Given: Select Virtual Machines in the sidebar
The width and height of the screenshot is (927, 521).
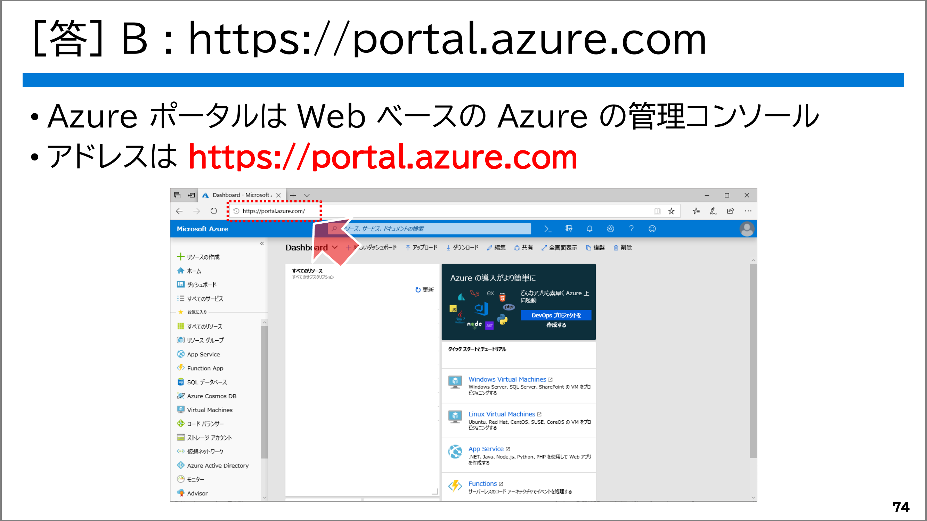Looking at the screenshot, I should coord(210,410).
